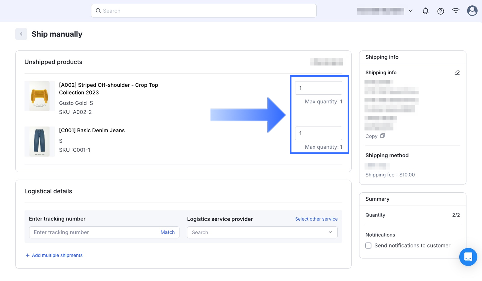This screenshot has width=482, height=281.
Task: Click the Striped Off-shoulder crop top thumbnail
Action: (39, 96)
